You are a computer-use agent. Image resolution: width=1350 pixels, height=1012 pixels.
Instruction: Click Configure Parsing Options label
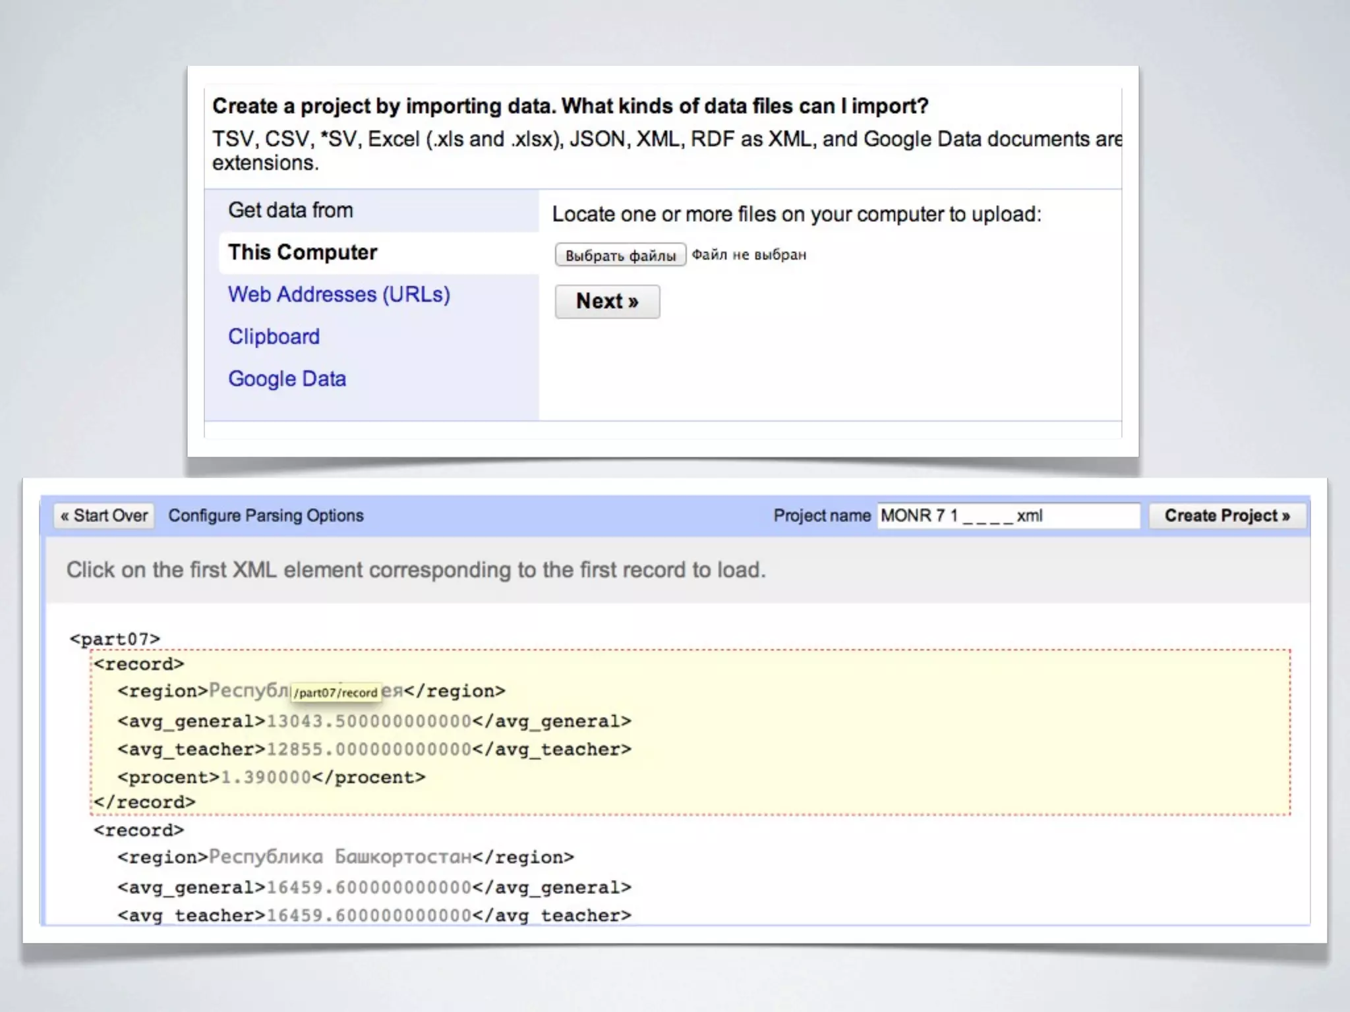[266, 516]
